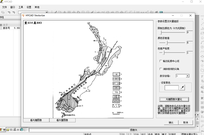204x135 pixels.
Task: Enable the 输出轮廓中心线 checkbox
Action: 161,61
